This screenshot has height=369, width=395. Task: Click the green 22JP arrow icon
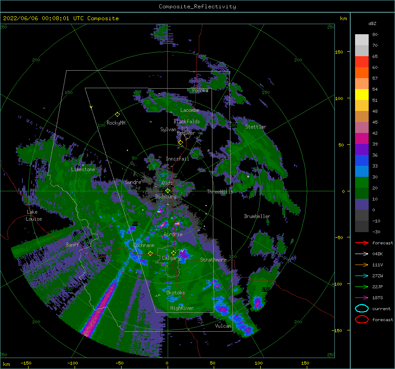click(362, 287)
